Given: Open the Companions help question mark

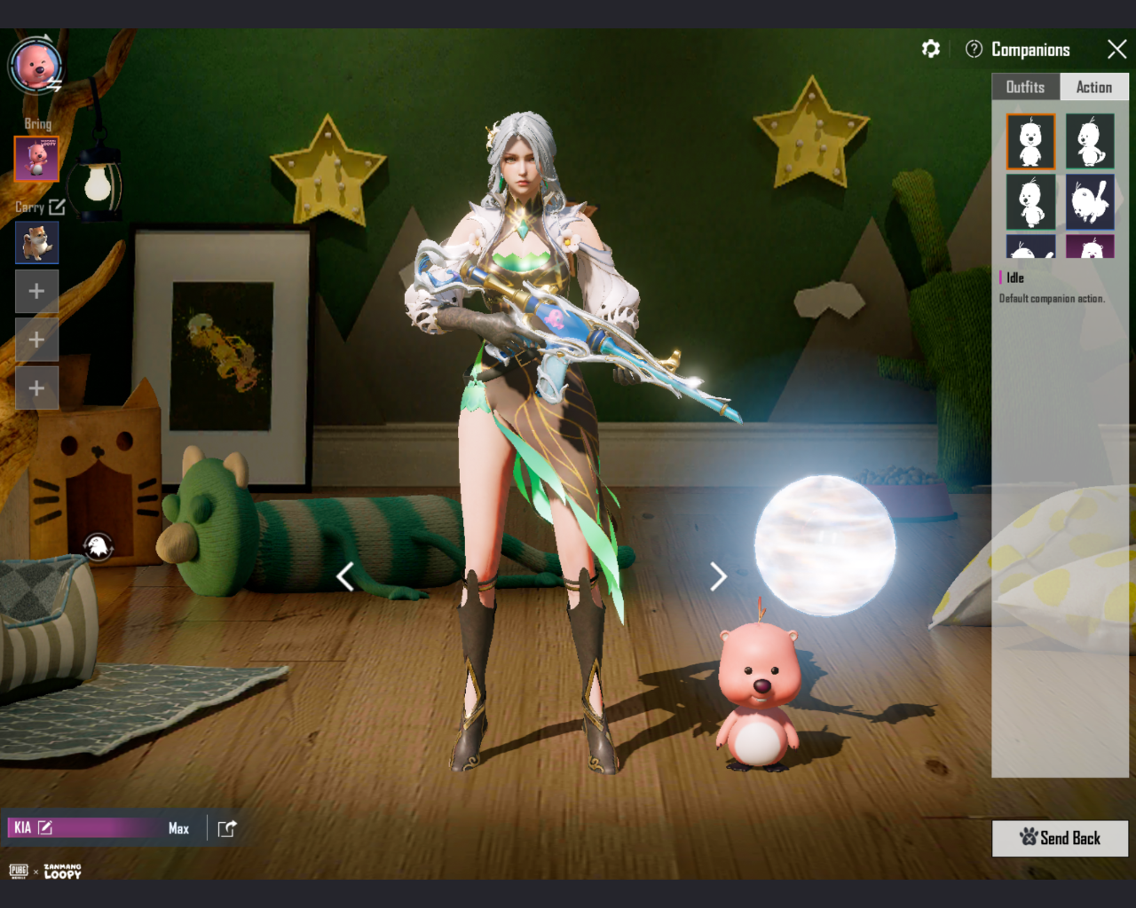Looking at the screenshot, I should (974, 49).
